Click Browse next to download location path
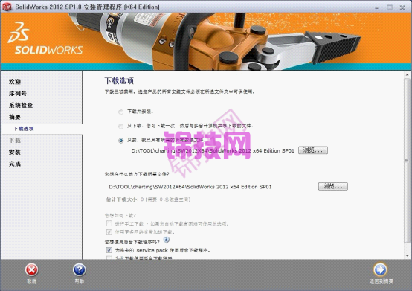 pos(333,186)
